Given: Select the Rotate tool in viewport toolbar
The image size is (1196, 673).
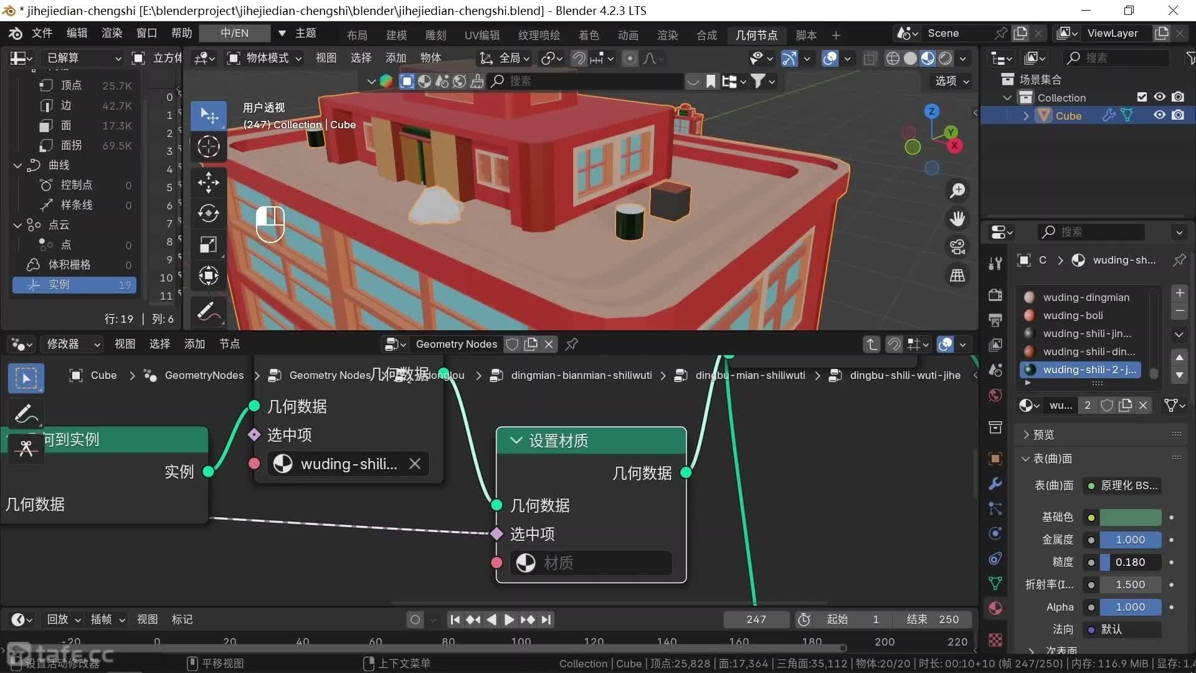Looking at the screenshot, I should click(x=208, y=213).
